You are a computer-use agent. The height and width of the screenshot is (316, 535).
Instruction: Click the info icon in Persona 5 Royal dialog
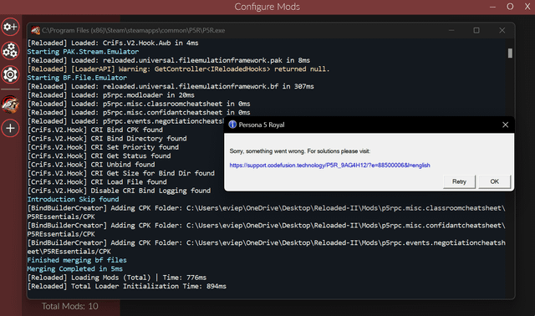232,125
